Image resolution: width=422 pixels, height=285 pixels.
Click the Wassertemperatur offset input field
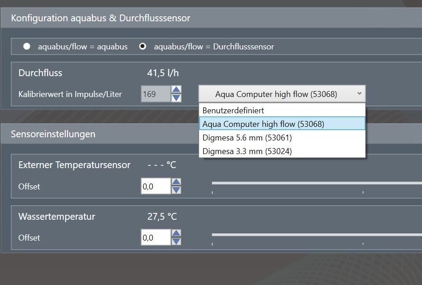[156, 237]
